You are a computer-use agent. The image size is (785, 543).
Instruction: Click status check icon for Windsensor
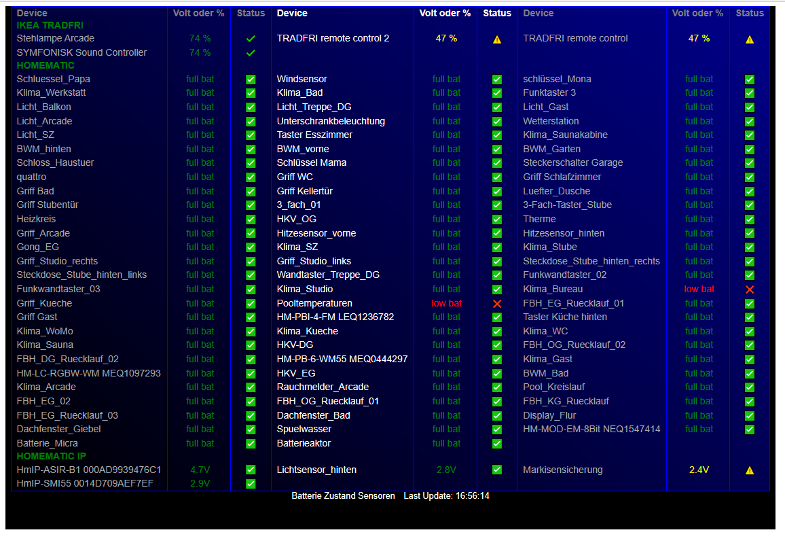tap(496, 79)
